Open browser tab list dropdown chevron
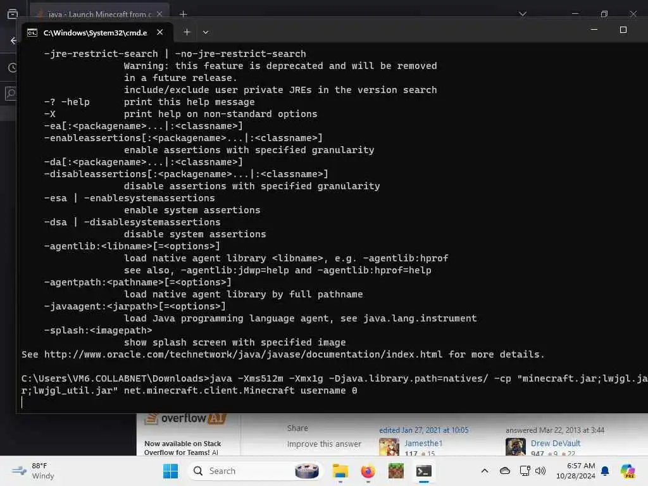 tap(523, 14)
